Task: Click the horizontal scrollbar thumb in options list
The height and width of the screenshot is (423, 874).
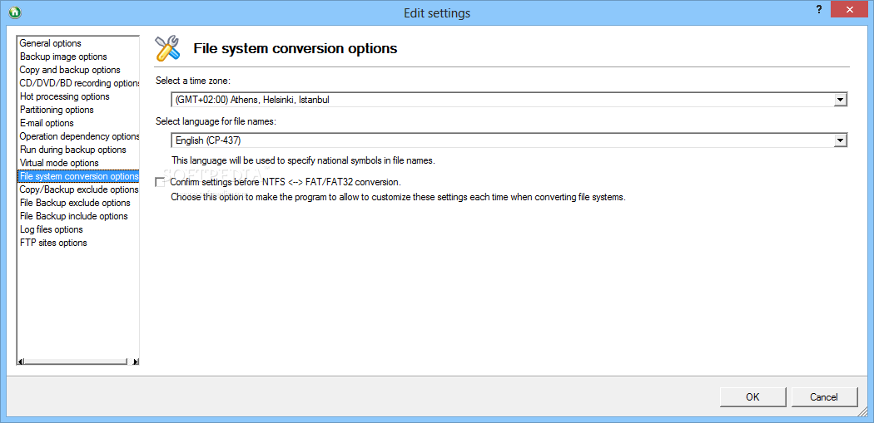Action: (x=76, y=362)
